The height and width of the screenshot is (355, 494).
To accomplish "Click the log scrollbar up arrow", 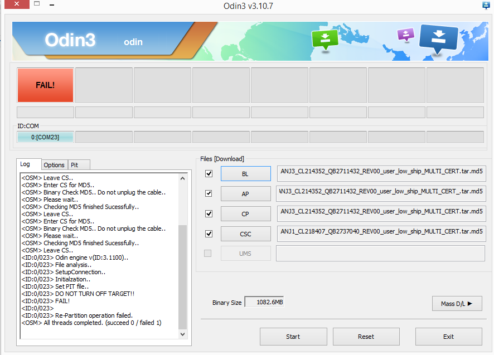I will (182, 178).
